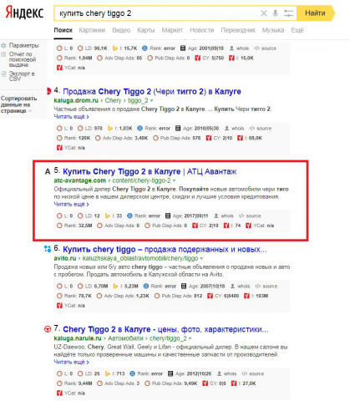This screenshot has height=401, width=350.
Task: Click kaluga.drom.ru green domain link
Action: [76, 100]
